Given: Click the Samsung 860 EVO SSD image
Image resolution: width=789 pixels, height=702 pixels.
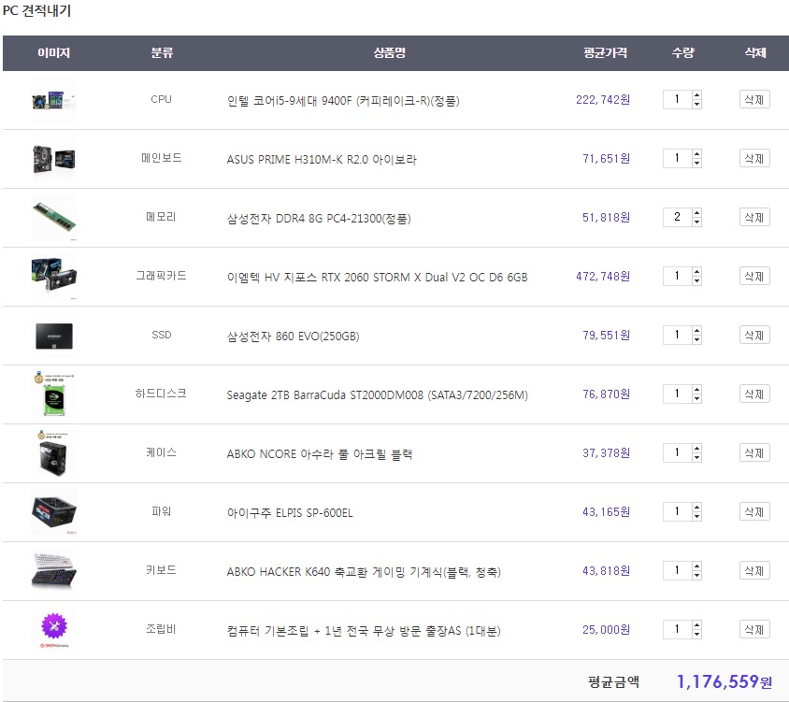Looking at the screenshot, I should coord(53,336).
